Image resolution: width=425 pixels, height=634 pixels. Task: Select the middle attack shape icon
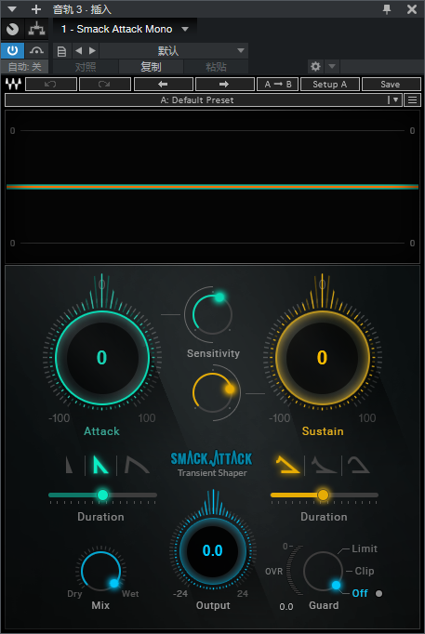(x=100, y=465)
